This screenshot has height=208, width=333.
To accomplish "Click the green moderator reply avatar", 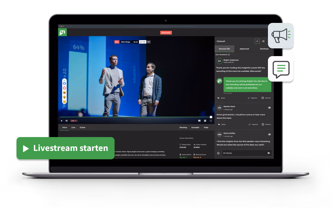I will tap(219, 81).
